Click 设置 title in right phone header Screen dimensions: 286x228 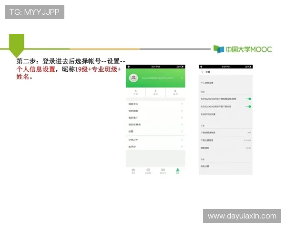208,72
